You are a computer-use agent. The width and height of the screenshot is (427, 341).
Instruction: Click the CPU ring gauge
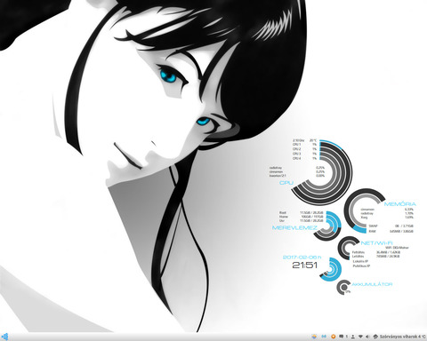coord(323,173)
